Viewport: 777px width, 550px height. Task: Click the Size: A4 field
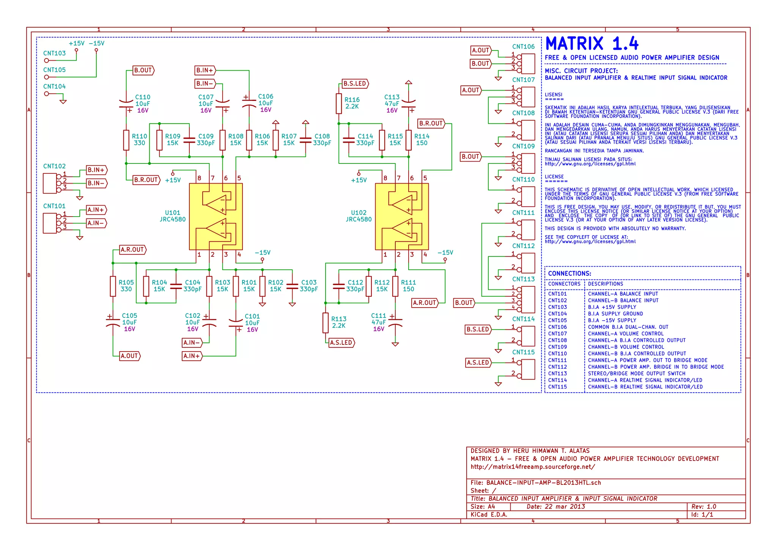click(x=483, y=506)
